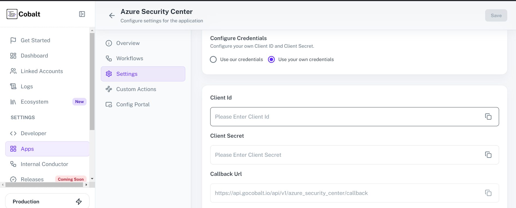Open Developer settings in the sidebar

(x=47, y=133)
